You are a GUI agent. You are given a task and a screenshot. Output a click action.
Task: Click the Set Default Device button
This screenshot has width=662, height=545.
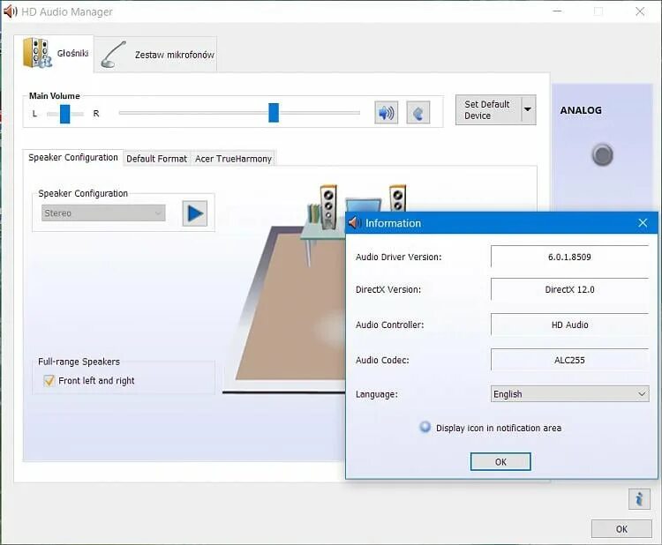coord(488,109)
